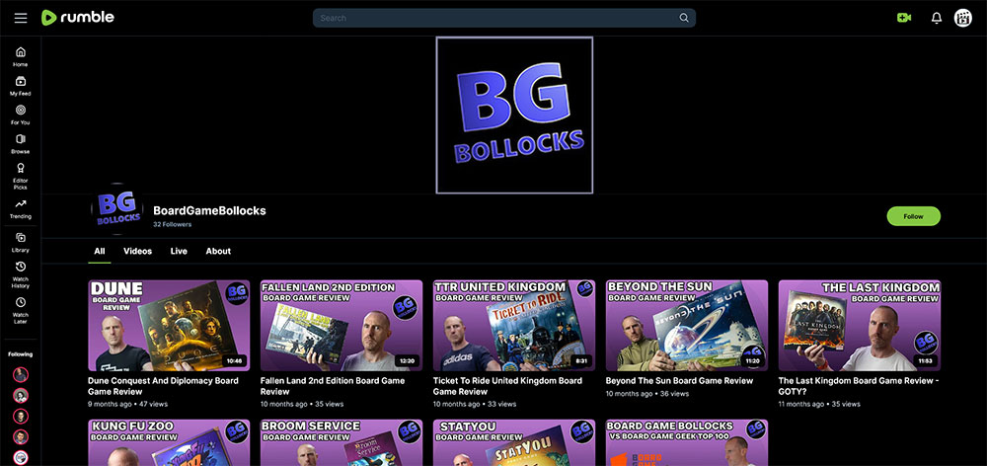Open My Feed in sidebar

(x=21, y=86)
